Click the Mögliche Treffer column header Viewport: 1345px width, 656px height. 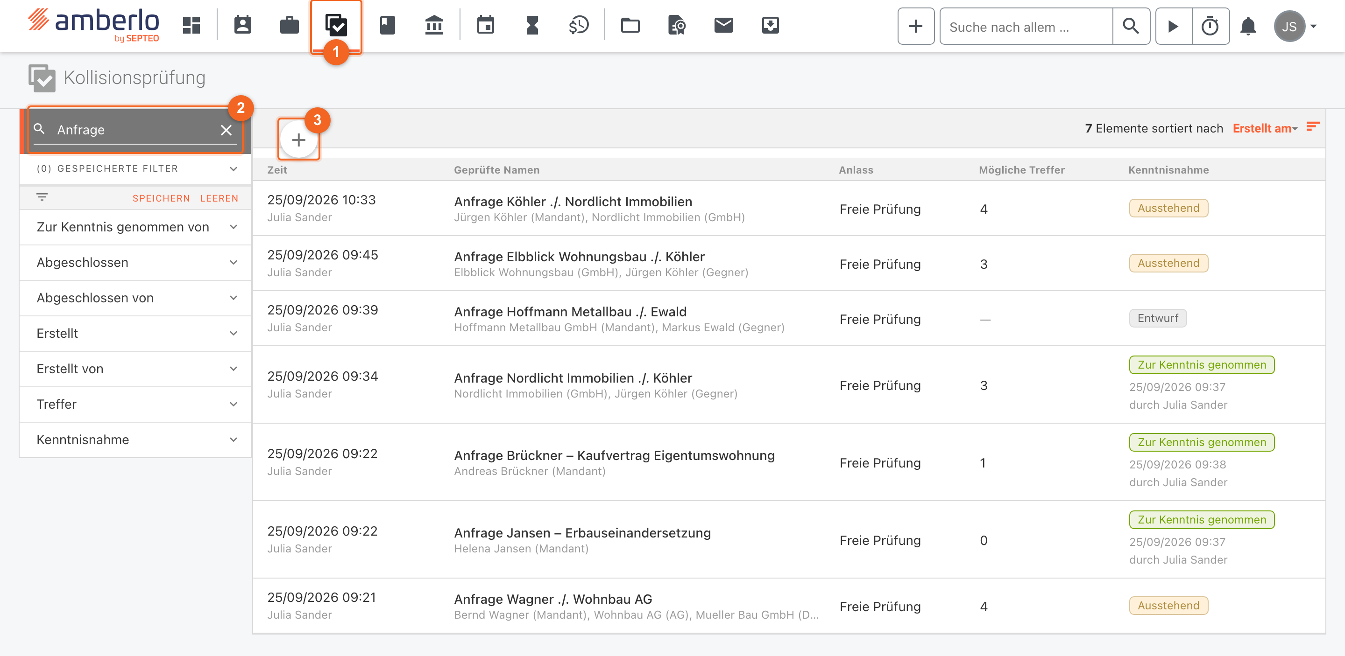point(1021,170)
